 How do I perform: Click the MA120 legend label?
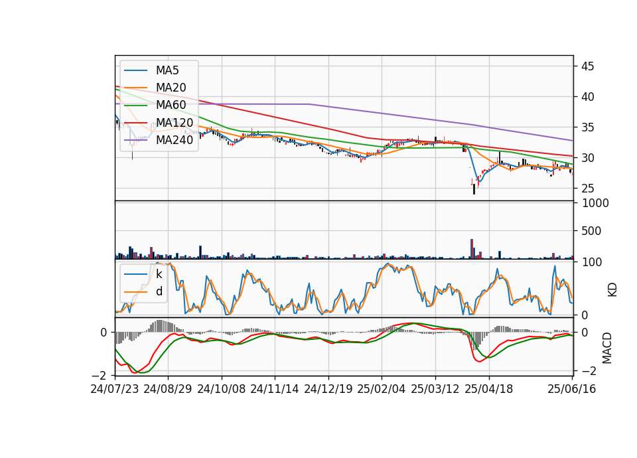click(175, 123)
